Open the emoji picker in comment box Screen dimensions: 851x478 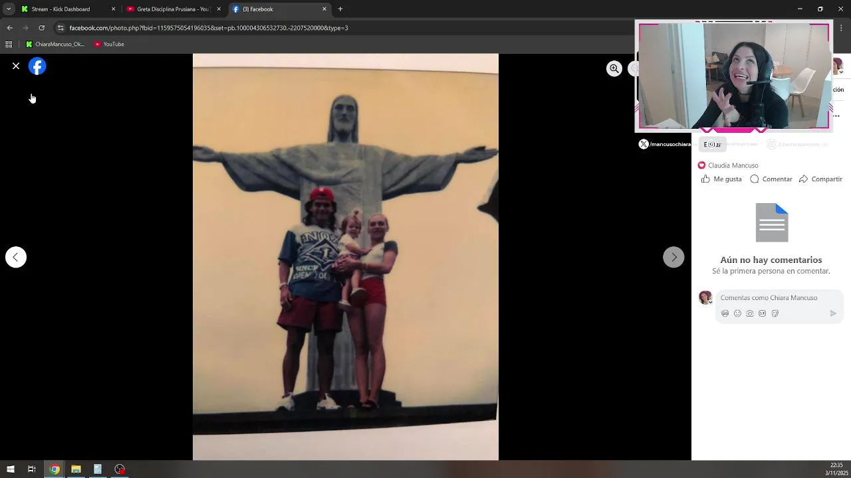pos(737,313)
